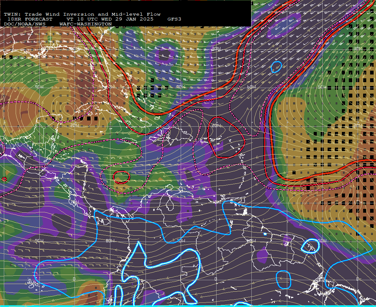Click the '20N' label inside the red closed contour
Viewport: 376px width, 307px height.
[x=216, y=125]
